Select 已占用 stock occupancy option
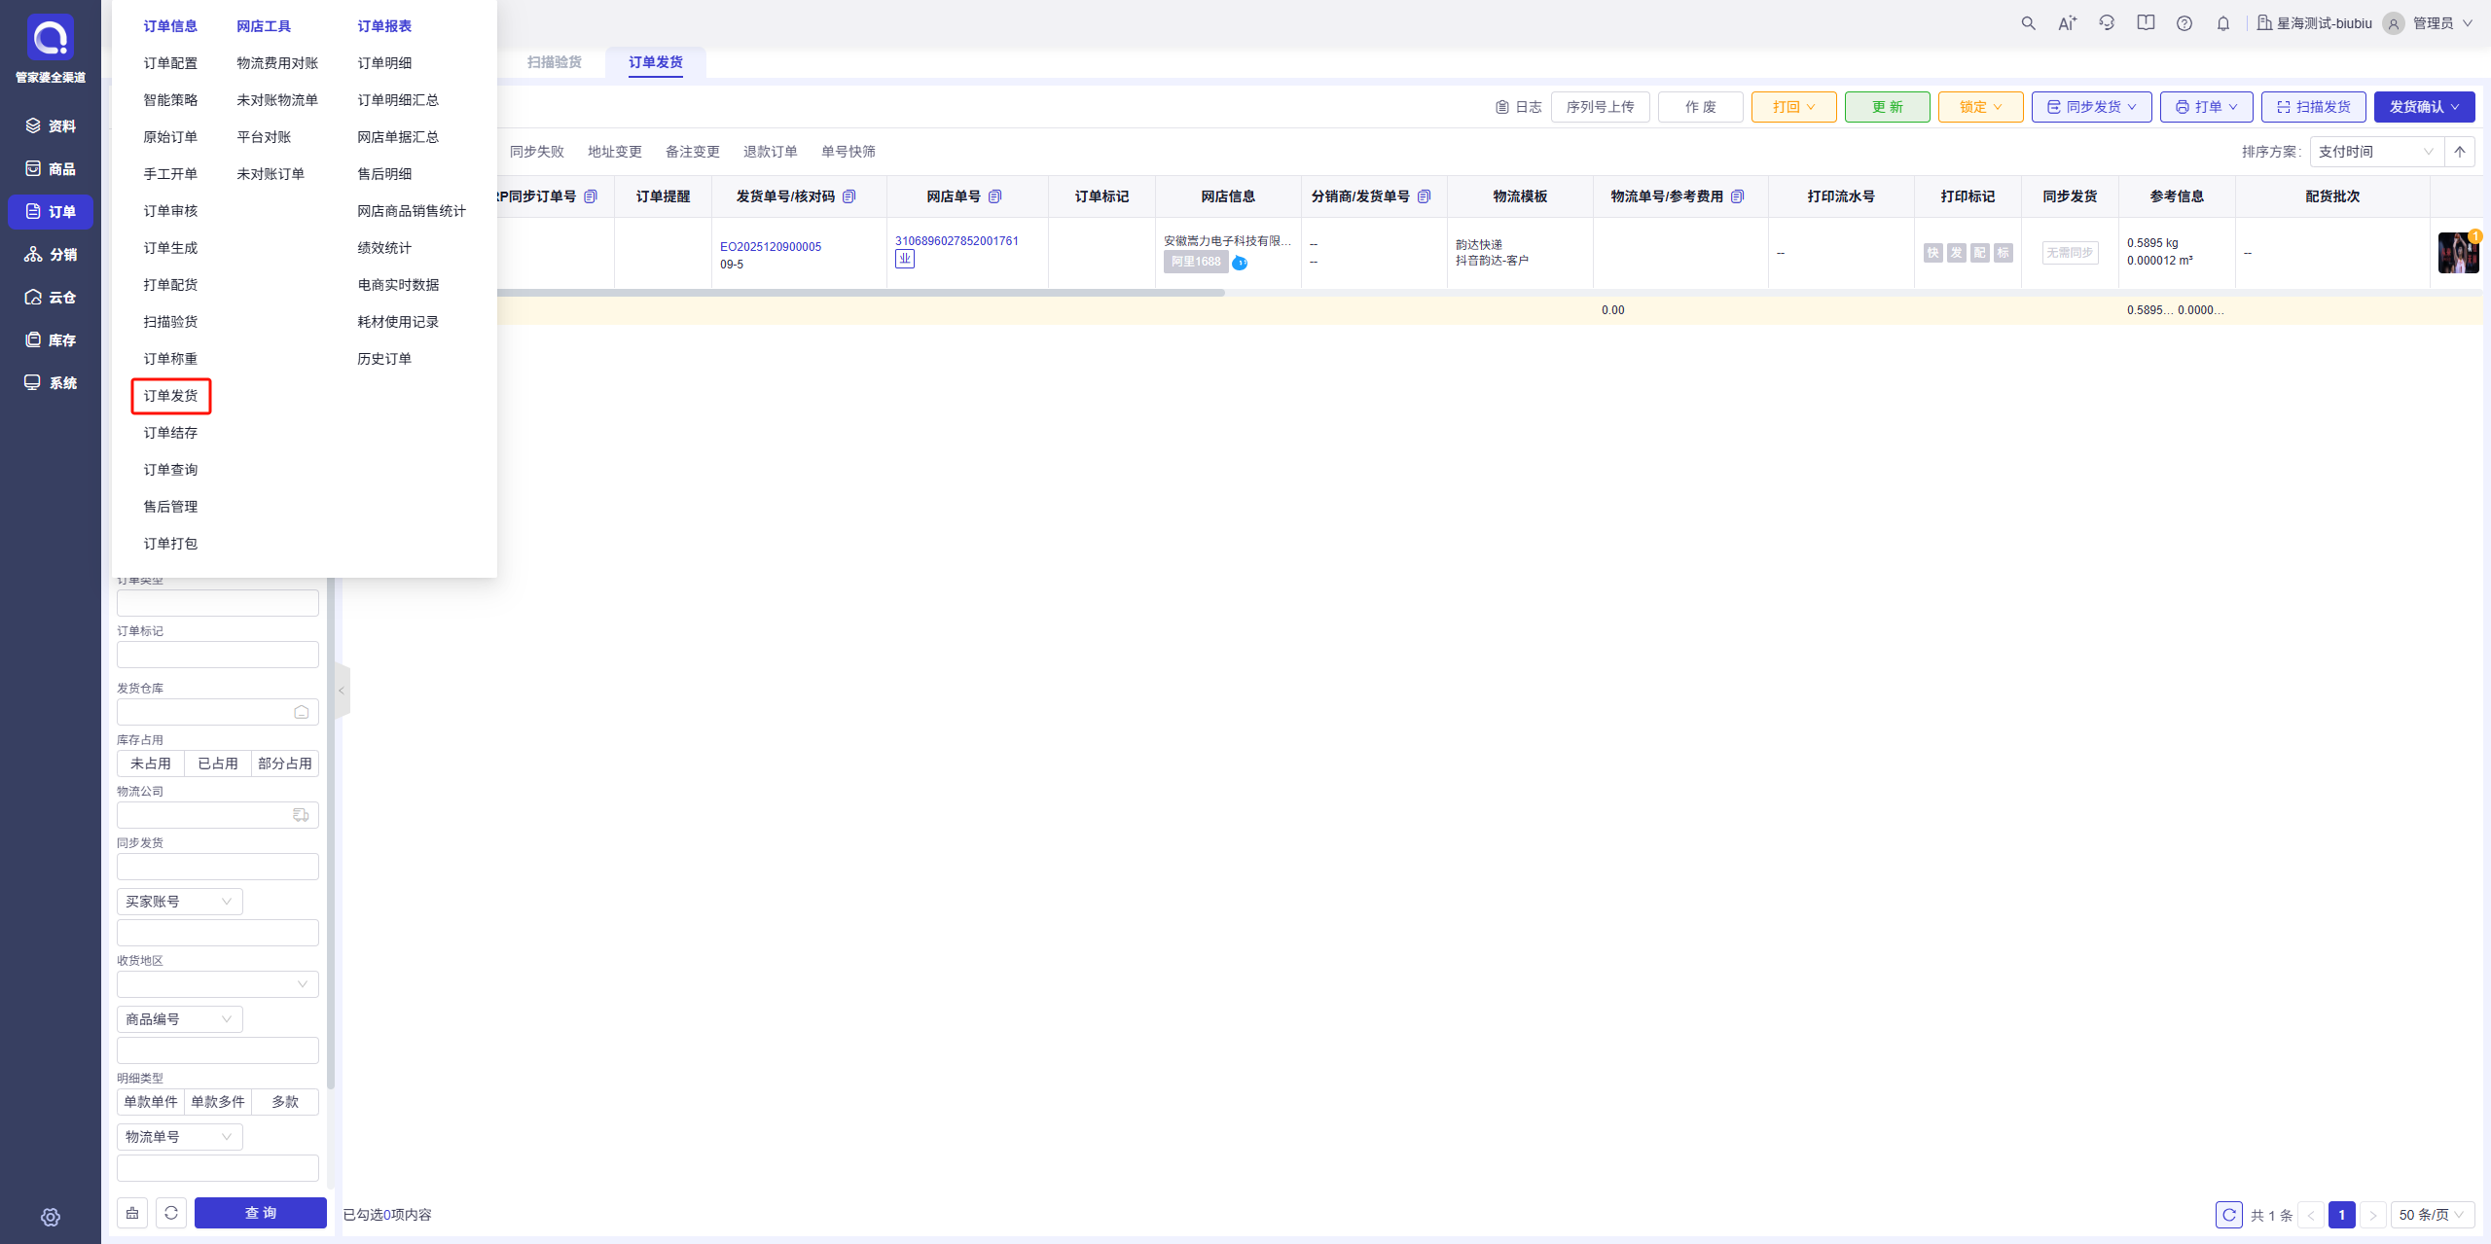The height and width of the screenshot is (1244, 2491). click(218, 764)
